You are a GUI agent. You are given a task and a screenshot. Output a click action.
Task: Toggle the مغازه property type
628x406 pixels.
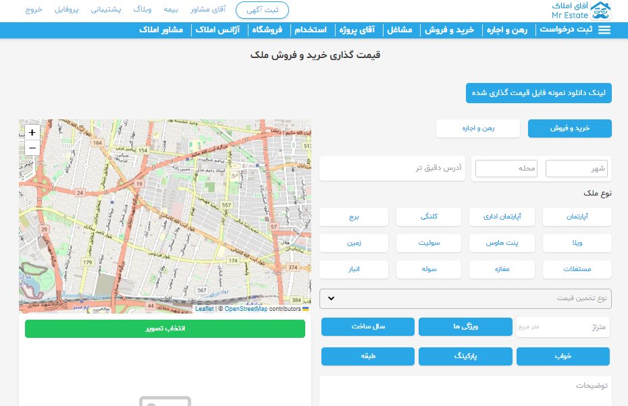coord(502,269)
